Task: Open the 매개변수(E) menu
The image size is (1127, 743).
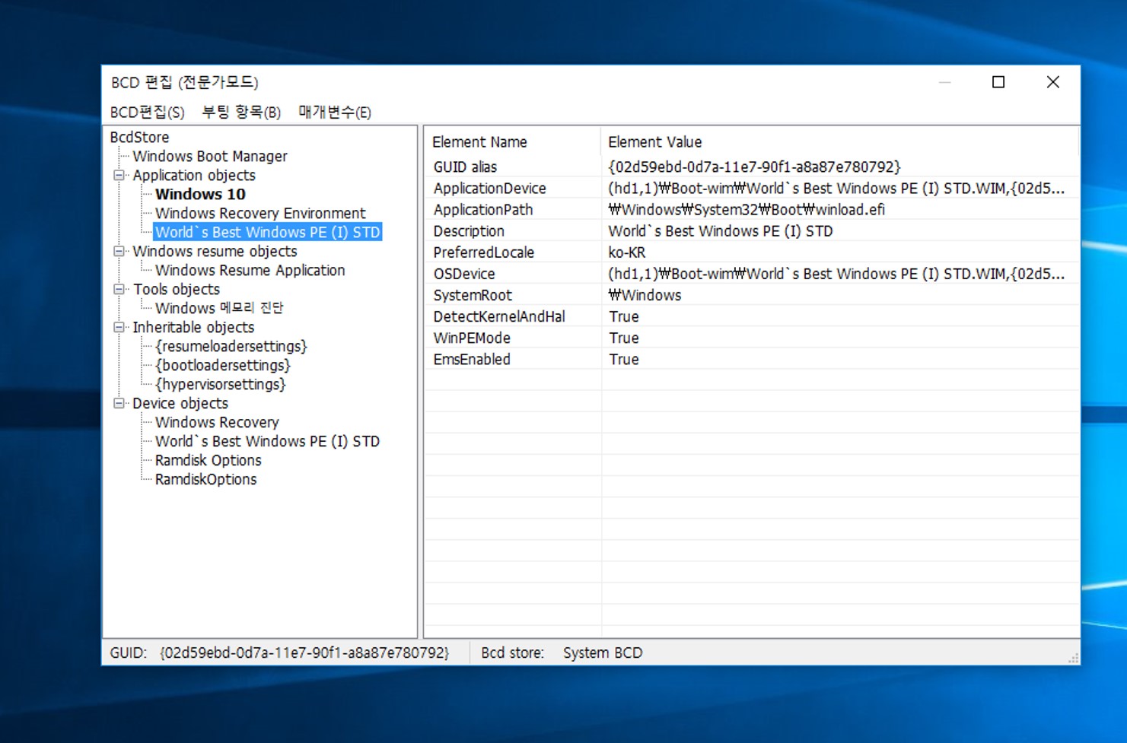Action: [335, 113]
